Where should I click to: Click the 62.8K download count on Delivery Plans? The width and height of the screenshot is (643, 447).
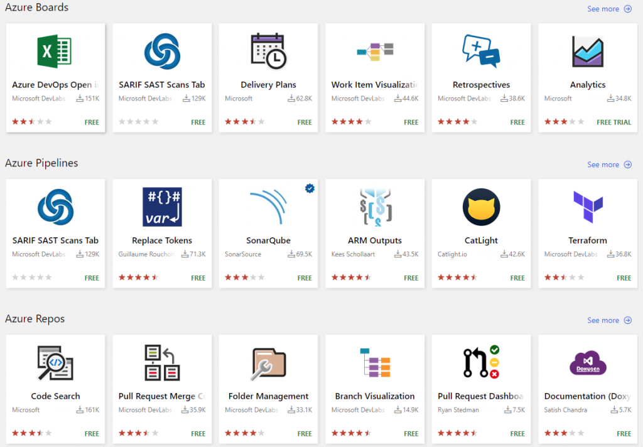point(305,99)
